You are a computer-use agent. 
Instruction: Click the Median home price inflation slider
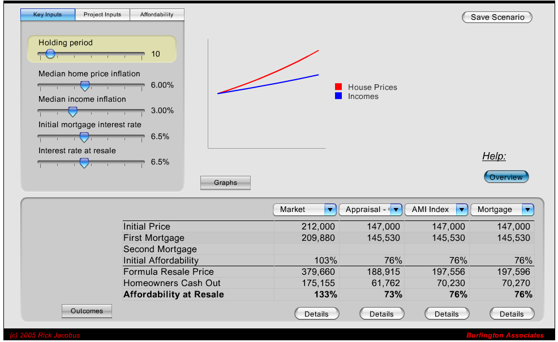[x=85, y=85]
